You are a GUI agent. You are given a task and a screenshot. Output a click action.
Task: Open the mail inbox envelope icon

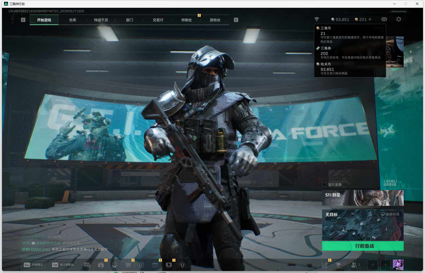[x=384, y=19]
